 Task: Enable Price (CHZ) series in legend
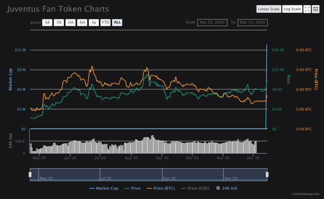(195, 188)
